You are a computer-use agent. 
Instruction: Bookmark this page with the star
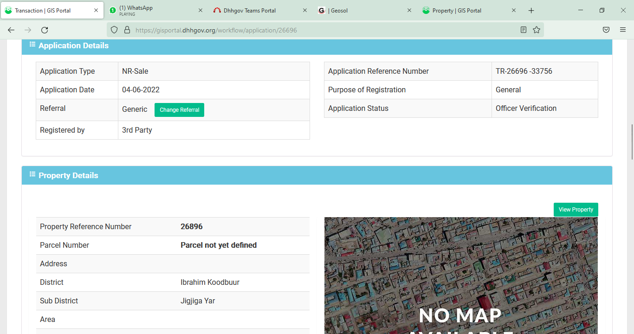point(537,30)
